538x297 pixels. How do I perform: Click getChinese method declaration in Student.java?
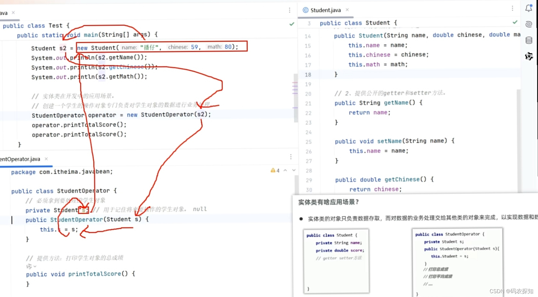coord(384,180)
